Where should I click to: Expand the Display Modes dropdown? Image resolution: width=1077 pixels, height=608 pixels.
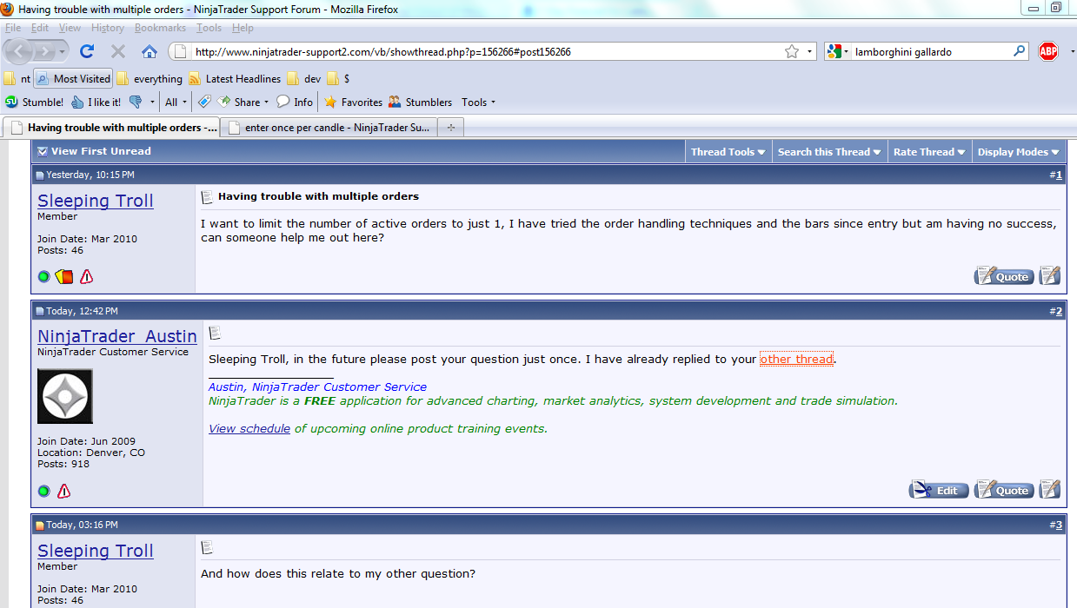point(1018,152)
